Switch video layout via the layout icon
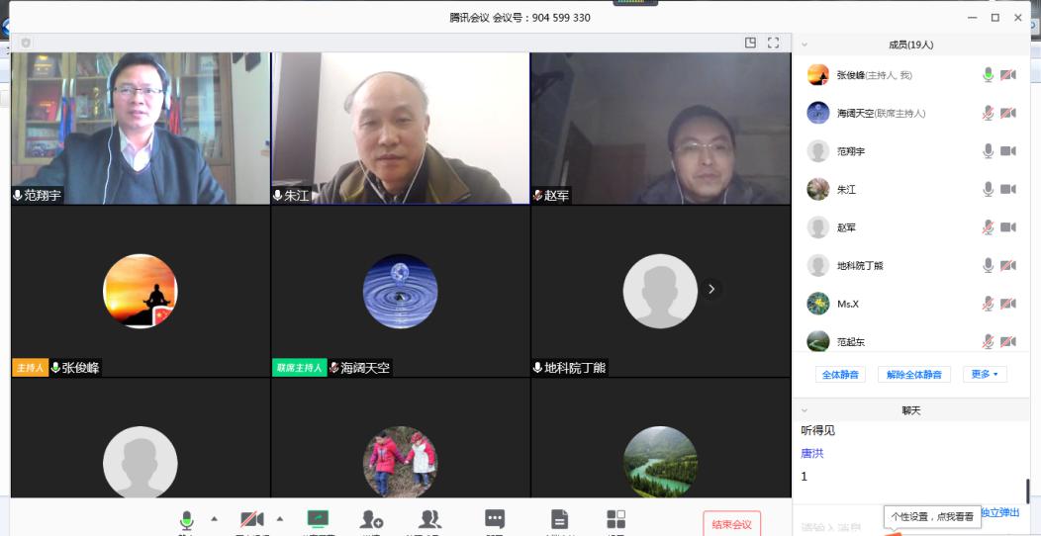This screenshot has height=536, width=1041. (751, 43)
